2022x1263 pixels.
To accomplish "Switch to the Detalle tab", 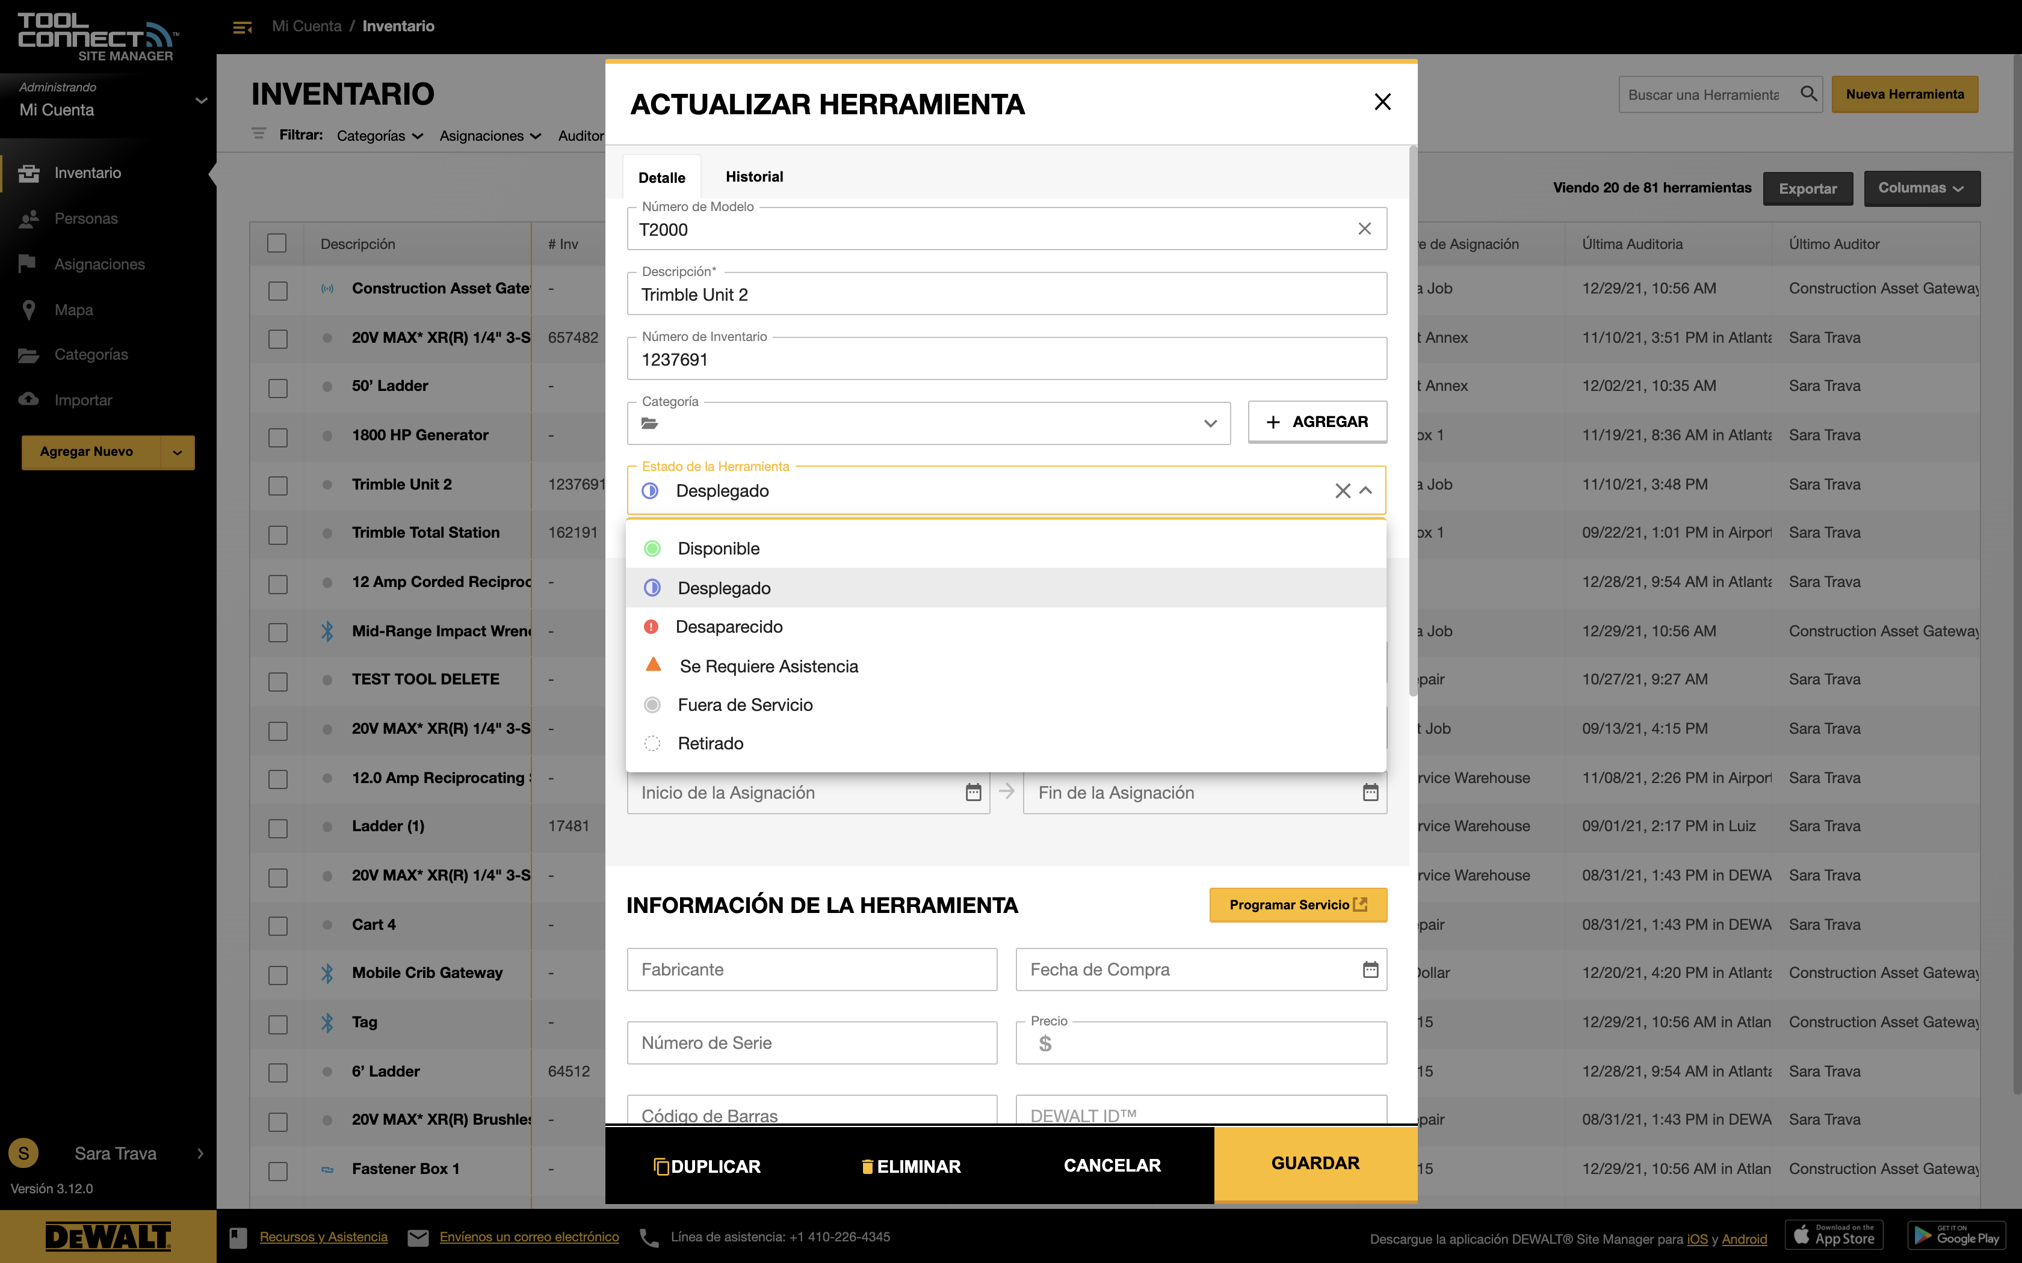I will (662, 177).
